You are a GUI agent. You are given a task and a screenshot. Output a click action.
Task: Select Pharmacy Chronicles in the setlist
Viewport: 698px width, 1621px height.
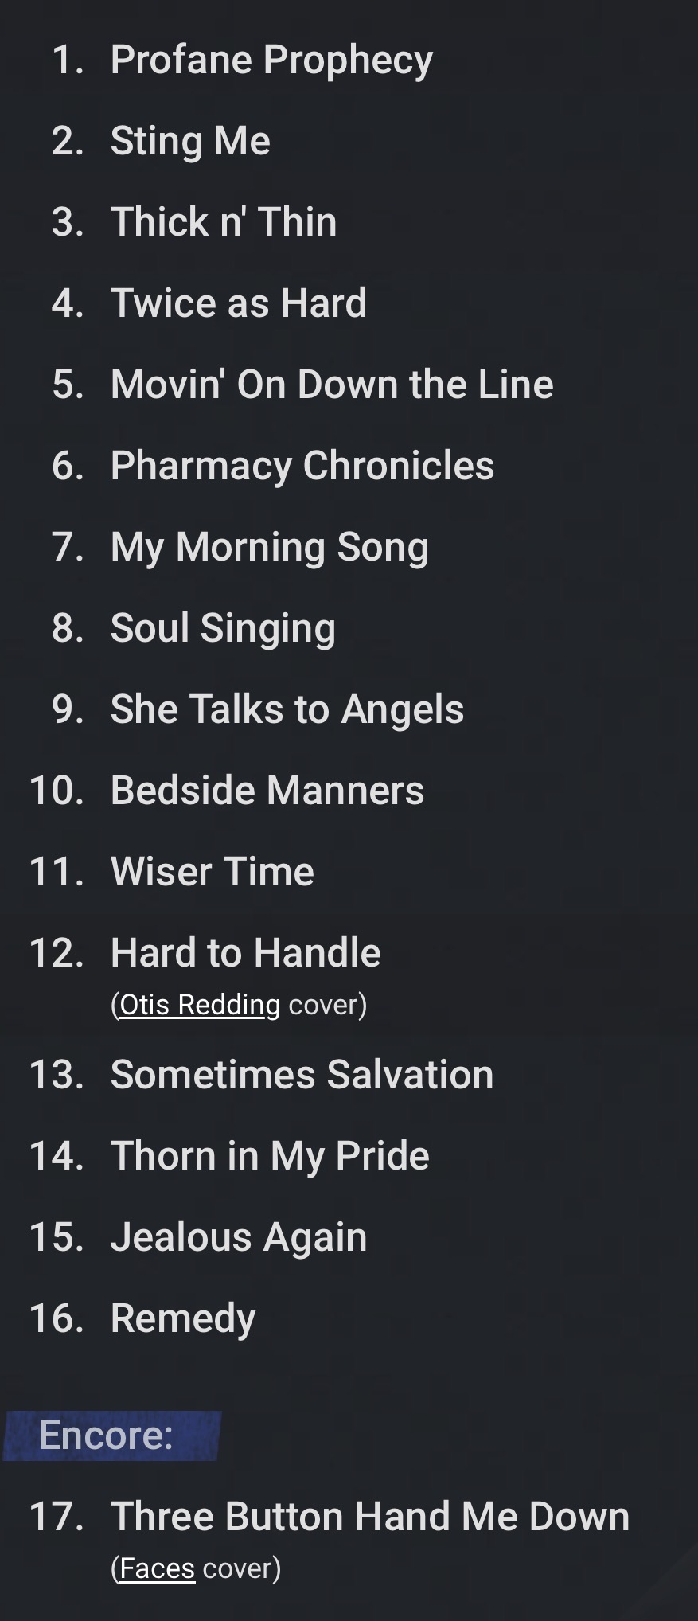(x=302, y=466)
